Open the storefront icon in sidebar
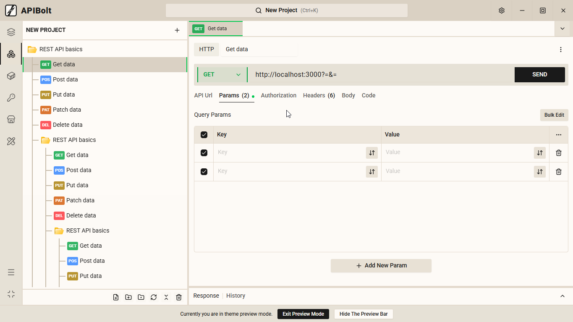This screenshot has height=322, width=573. (x=11, y=120)
